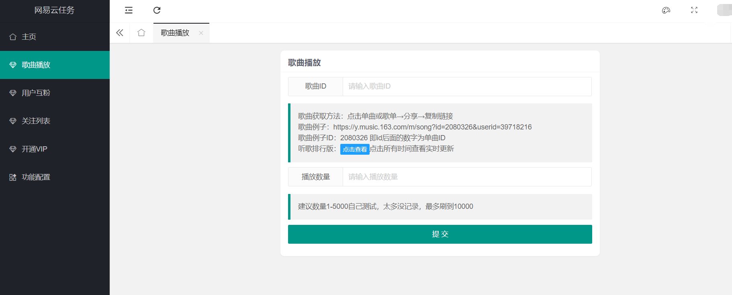
Task: Click the 歌曲例子ID 2080326 line
Action: (372, 138)
